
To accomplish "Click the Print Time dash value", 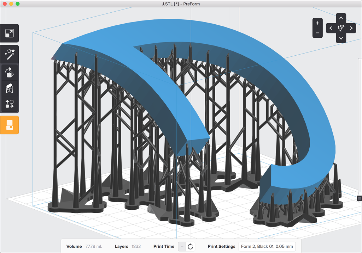I will pos(182,246).
